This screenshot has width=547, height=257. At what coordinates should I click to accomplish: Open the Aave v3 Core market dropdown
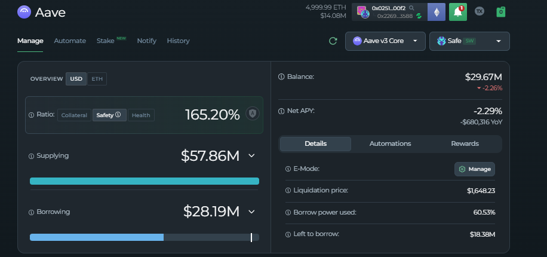pyautogui.click(x=385, y=41)
